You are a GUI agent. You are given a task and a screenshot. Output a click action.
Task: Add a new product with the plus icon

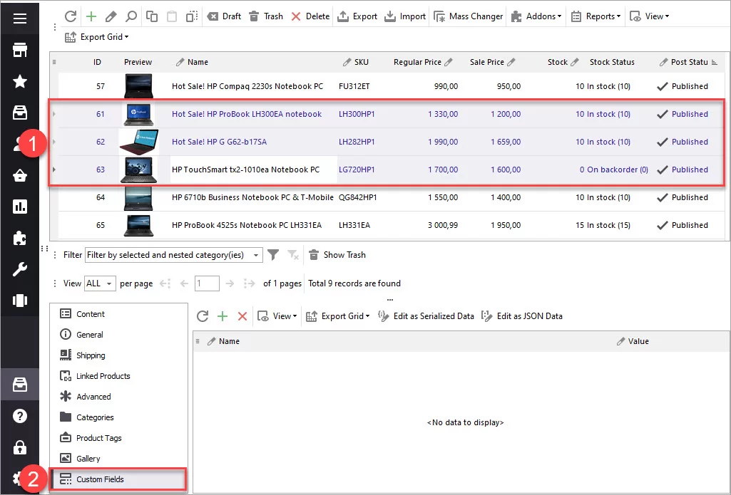tap(91, 16)
